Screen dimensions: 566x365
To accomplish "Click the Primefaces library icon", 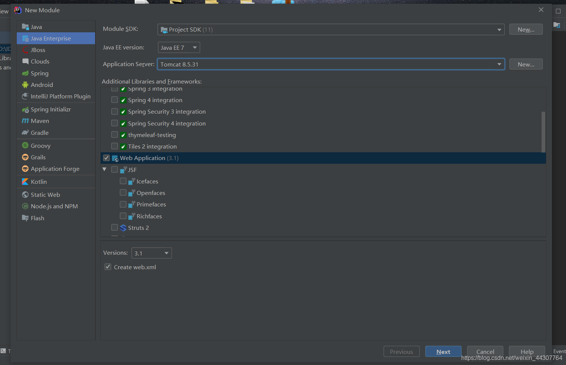I will point(131,204).
